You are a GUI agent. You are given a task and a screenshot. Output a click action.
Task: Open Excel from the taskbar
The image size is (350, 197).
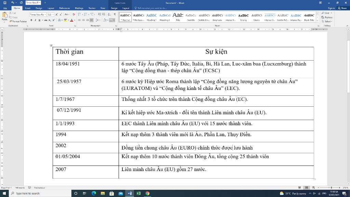(x=138, y=194)
